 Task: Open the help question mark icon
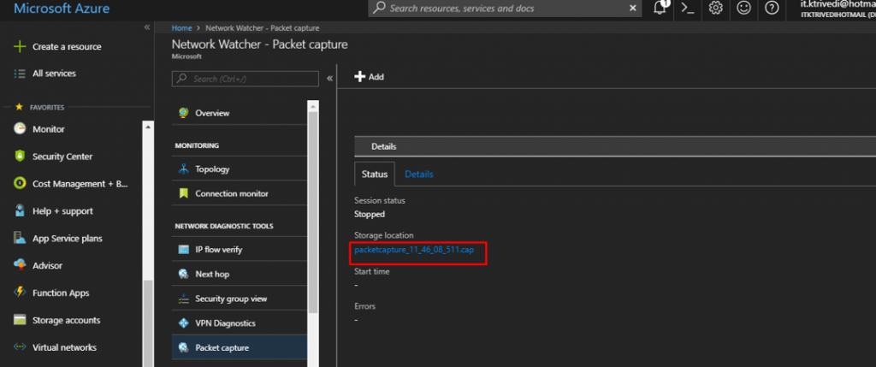tap(772, 8)
